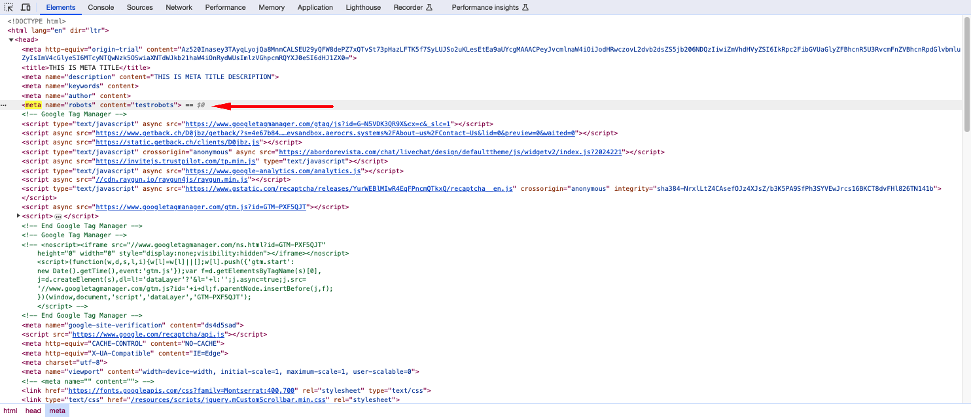Viewport: 971px width, 417px height.
Task: Open the Sources tab
Action: point(140,7)
